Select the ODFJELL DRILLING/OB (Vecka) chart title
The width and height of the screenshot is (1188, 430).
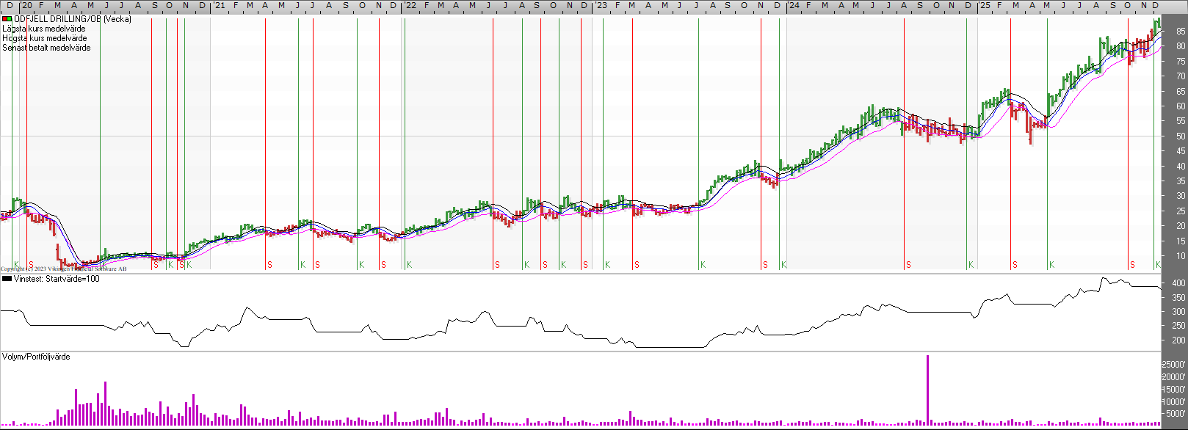click(x=73, y=19)
